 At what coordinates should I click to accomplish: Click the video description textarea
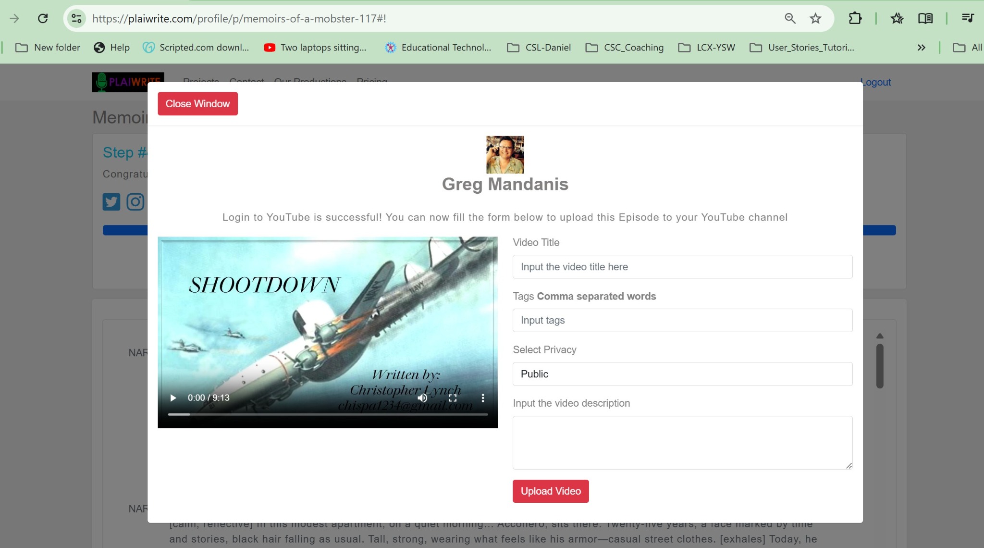pyautogui.click(x=682, y=443)
